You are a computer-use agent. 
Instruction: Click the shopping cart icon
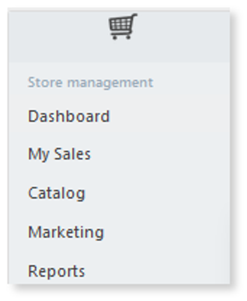coord(123,26)
